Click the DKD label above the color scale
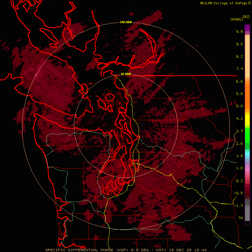Screen dimensions: 252x252 point(246,17)
